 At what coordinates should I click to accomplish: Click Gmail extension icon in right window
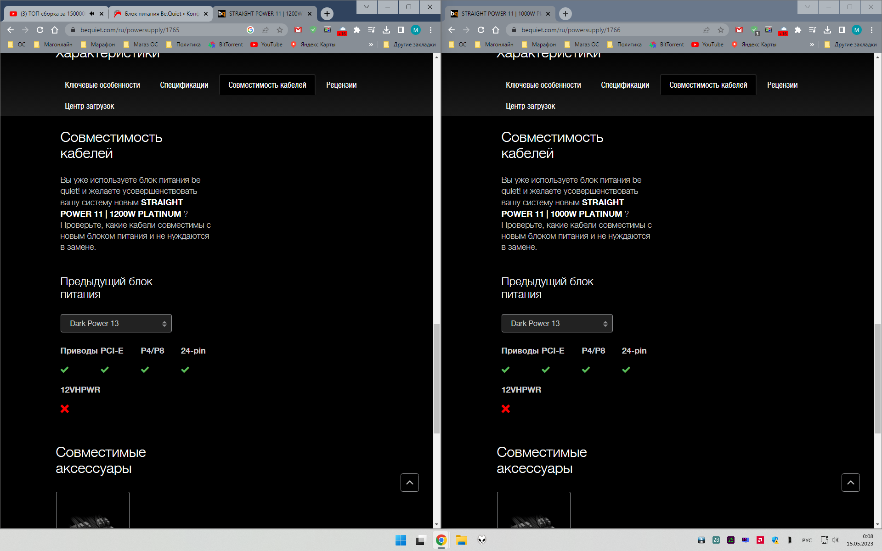click(739, 30)
